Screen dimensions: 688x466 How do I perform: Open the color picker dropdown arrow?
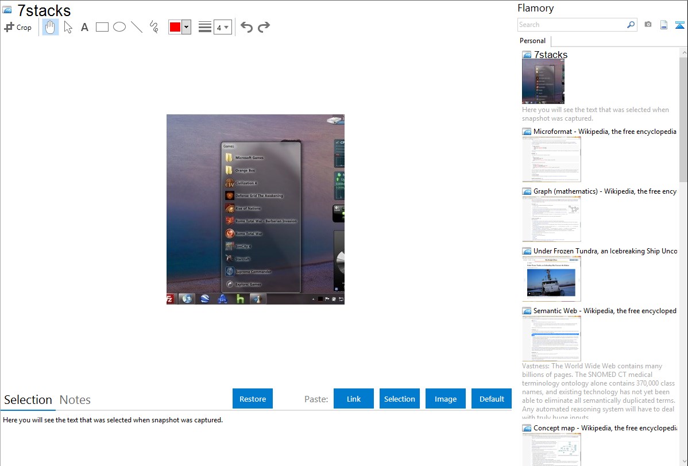click(187, 27)
